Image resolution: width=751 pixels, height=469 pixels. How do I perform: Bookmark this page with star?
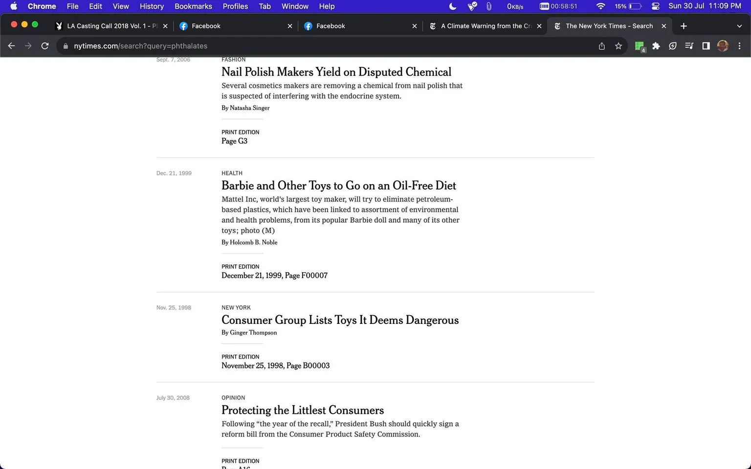coord(618,46)
